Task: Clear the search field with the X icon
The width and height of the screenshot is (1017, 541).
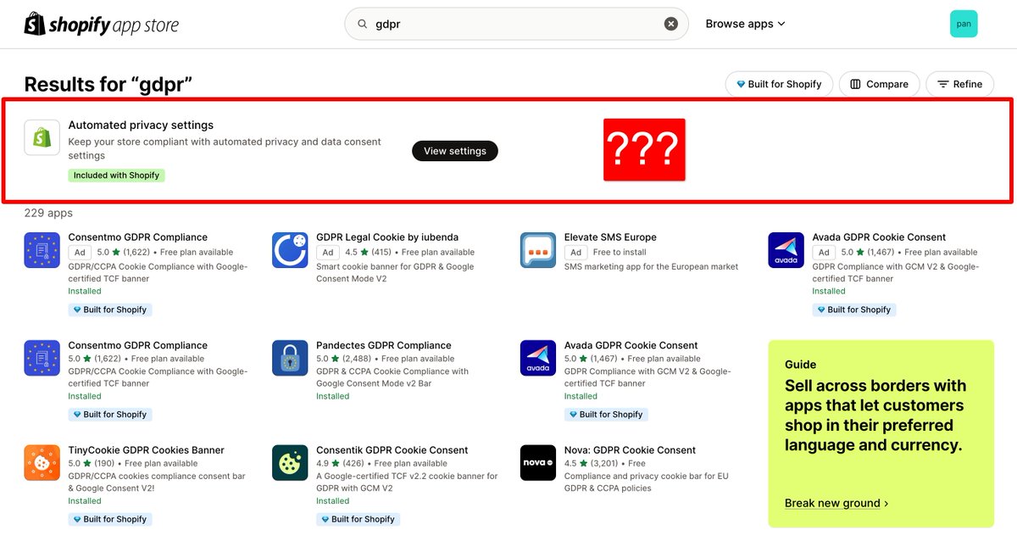Action: 670,24
